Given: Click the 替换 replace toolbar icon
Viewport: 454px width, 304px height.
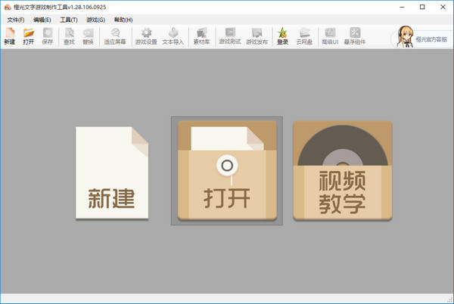Looking at the screenshot, I should 88,36.
